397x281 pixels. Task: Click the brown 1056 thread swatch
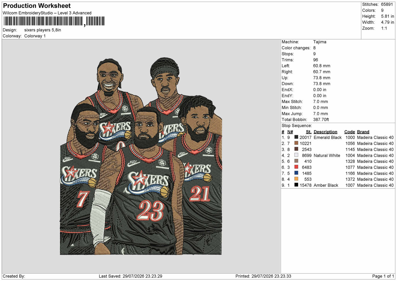click(x=296, y=143)
